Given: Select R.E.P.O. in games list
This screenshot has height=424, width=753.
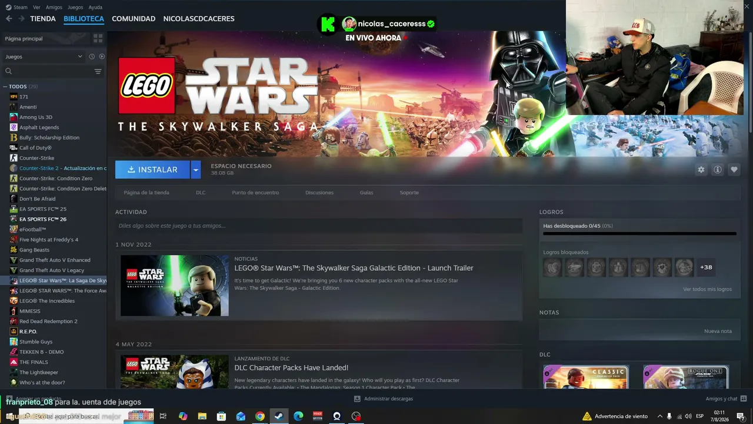Looking at the screenshot, I should [x=28, y=332].
